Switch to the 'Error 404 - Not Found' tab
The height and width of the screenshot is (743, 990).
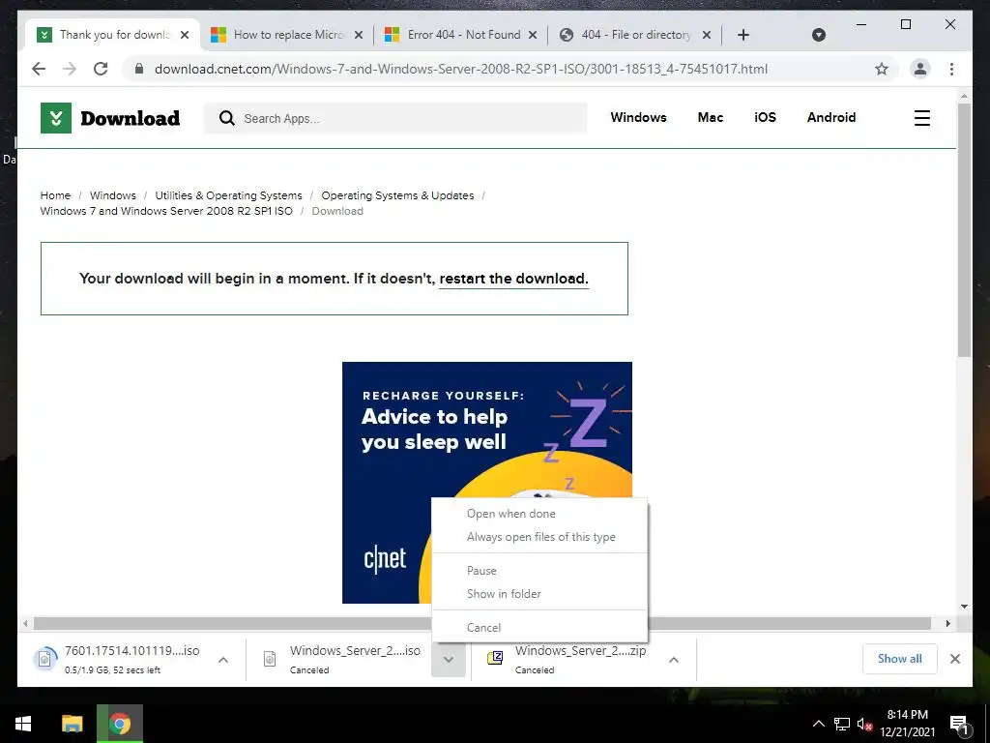click(461, 35)
